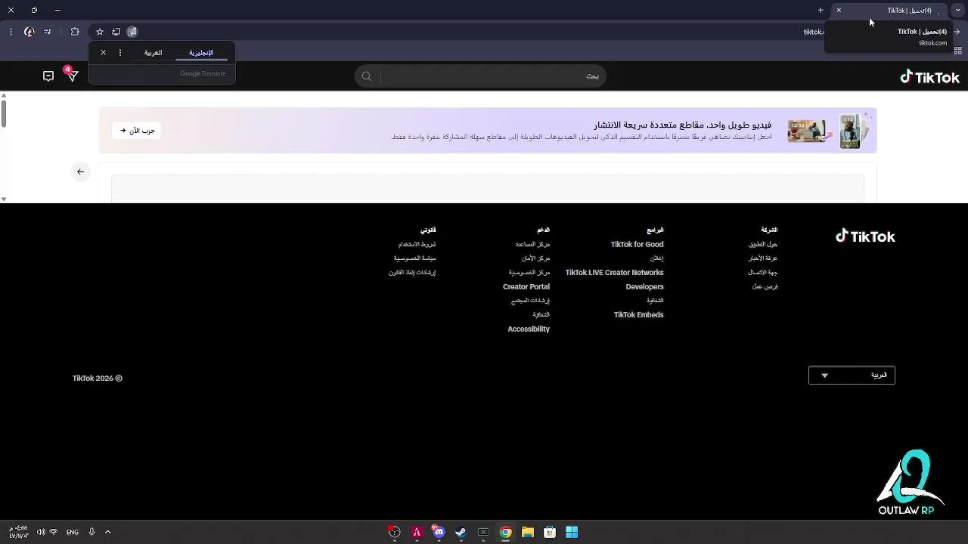Image resolution: width=968 pixels, height=544 pixels.
Task: Click the Wi-Fi icon in system tray
Action: pyautogui.click(x=53, y=532)
